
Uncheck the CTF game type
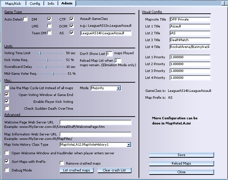point(72,19)
